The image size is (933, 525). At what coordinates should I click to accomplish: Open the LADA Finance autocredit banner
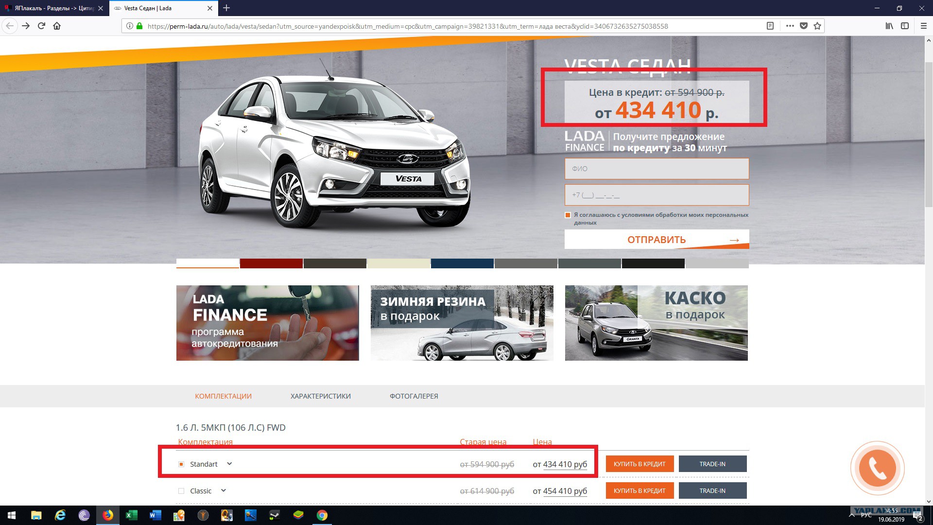(x=268, y=323)
